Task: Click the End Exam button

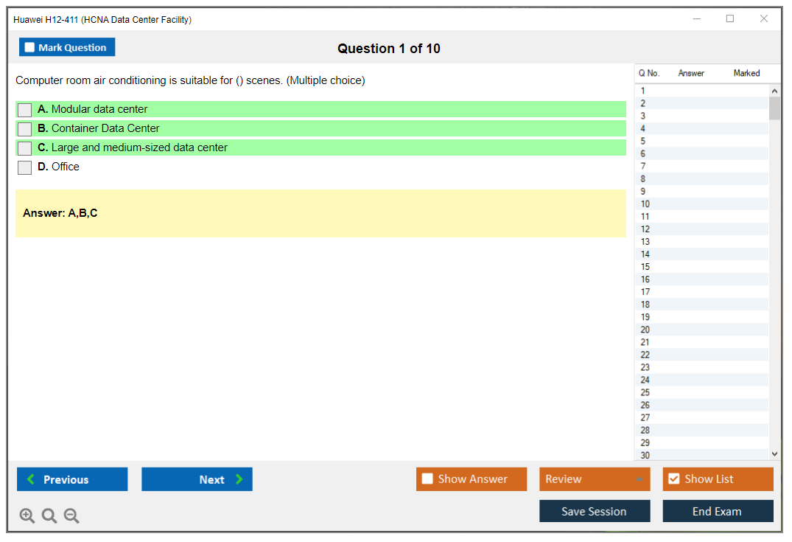Action: coord(718,511)
